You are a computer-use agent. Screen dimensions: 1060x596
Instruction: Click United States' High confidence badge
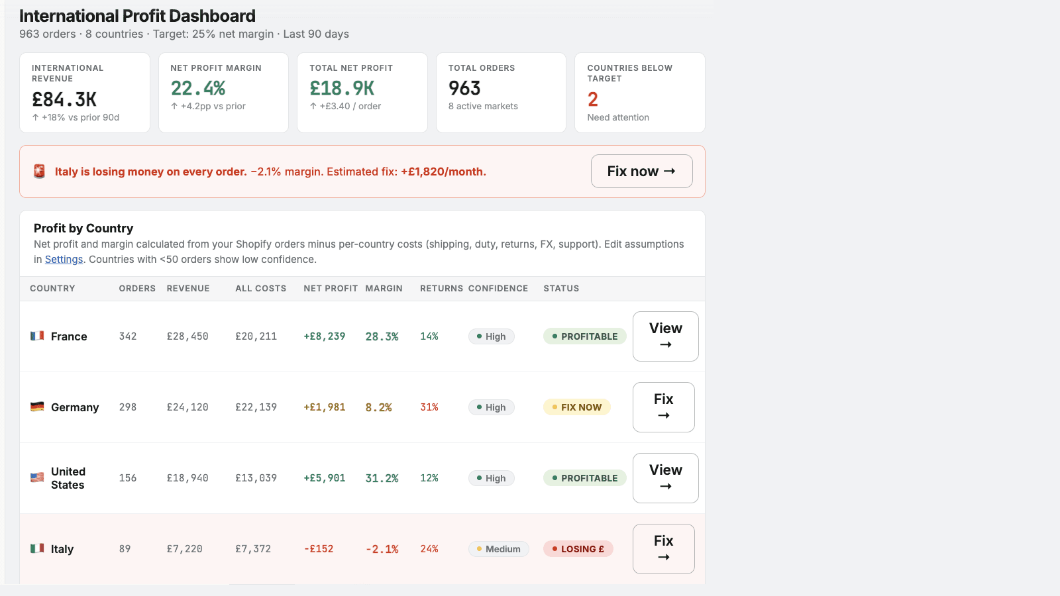tap(492, 478)
